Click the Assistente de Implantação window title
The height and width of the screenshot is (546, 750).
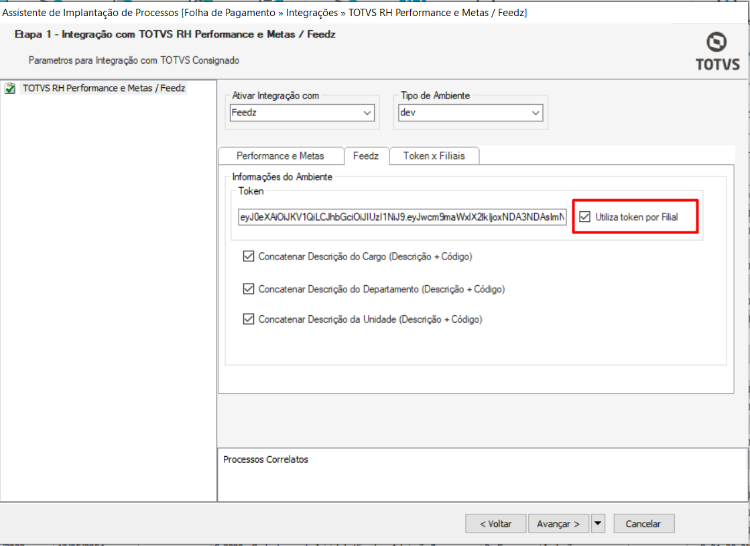(265, 13)
